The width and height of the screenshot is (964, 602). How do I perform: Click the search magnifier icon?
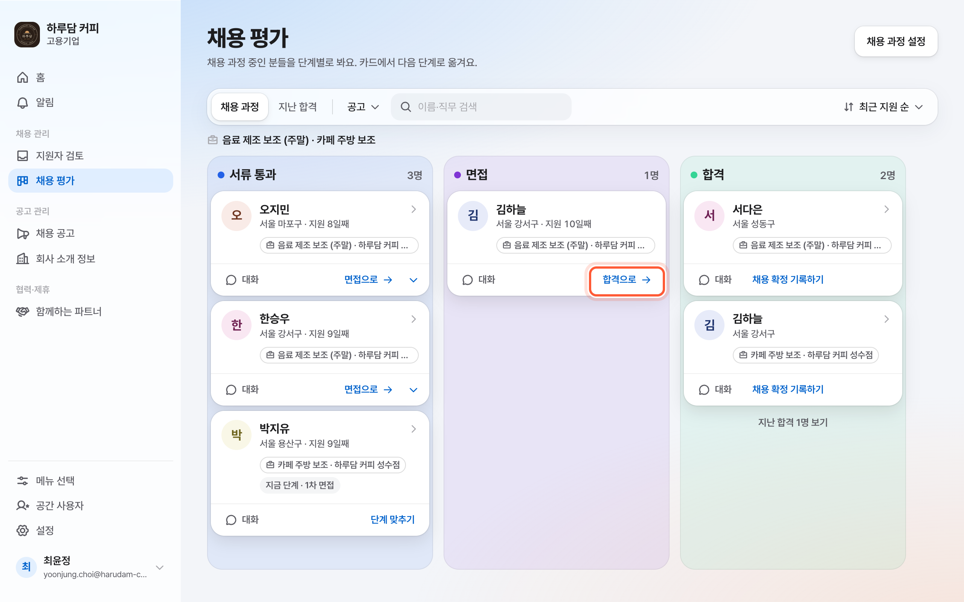click(x=406, y=107)
